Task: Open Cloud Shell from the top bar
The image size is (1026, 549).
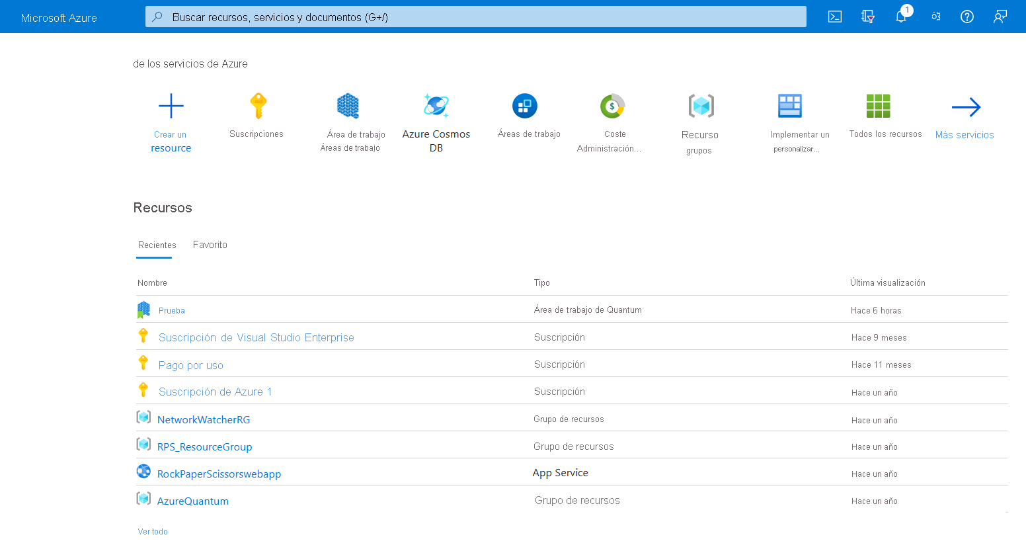Action: pyautogui.click(x=835, y=17)
